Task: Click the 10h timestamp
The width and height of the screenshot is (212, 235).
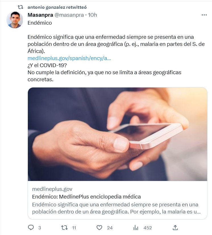Action: (92, 15)
